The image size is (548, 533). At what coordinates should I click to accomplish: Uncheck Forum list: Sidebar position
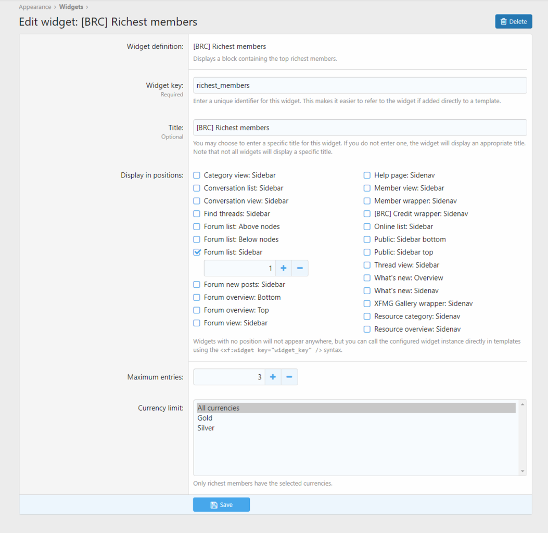197,252
